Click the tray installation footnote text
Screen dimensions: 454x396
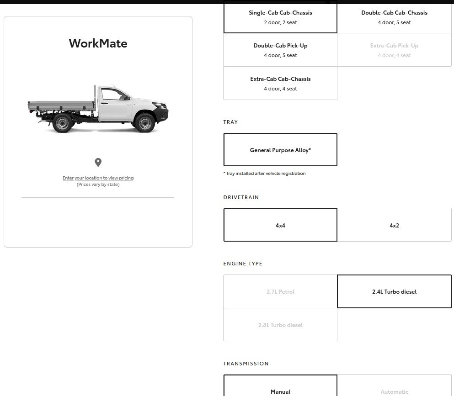(x=264, y=173)
